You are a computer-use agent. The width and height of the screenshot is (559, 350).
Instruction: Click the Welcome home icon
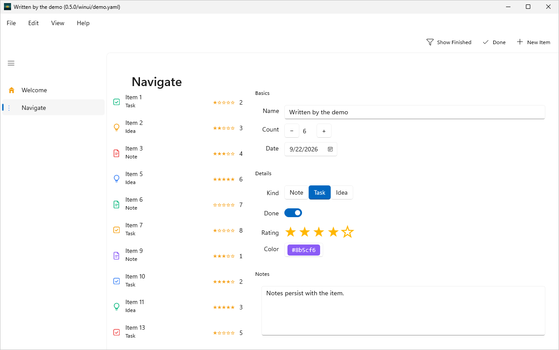pyautogui.click(x=11, y=90)
